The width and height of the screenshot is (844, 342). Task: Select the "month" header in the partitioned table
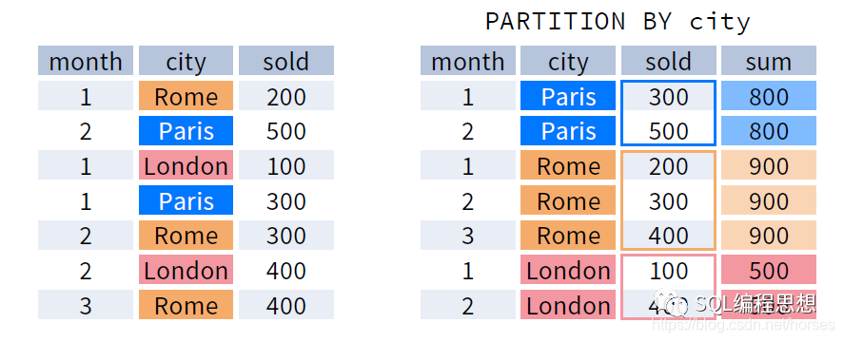[x=468, y=60]
